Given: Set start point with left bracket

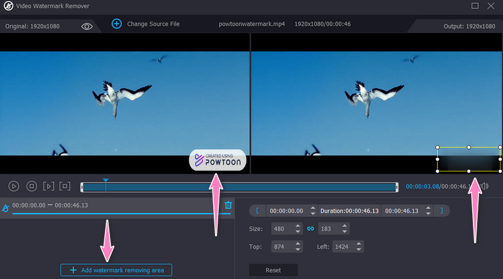Looking at the screenshot, I should [x=257, y=211].
